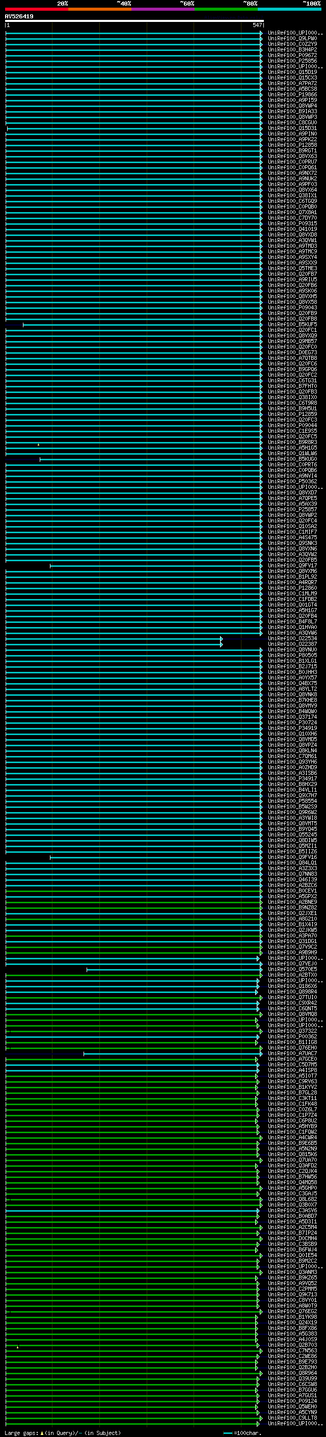Click label UniRef100_P80505

pyautogui.click(x=292, y=655)
